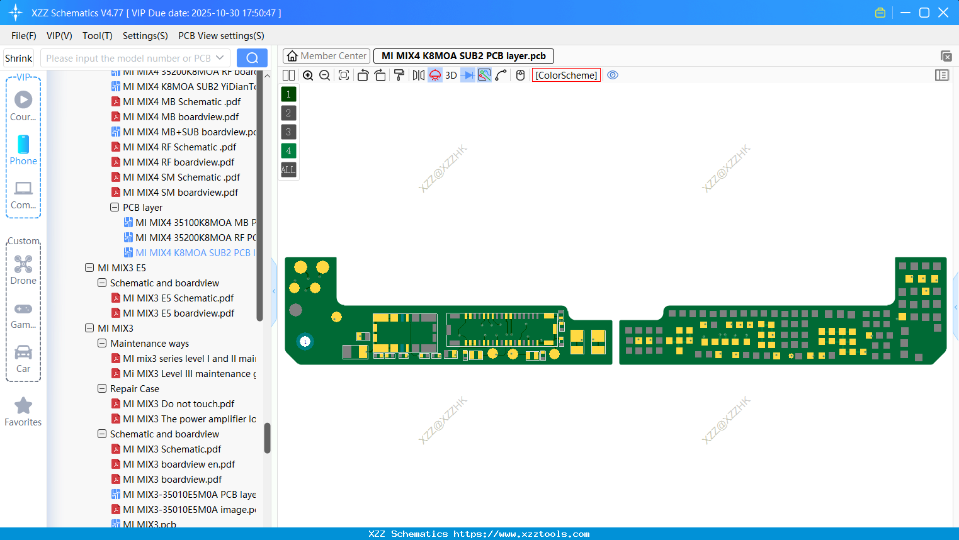Toggle the 3D view mode
959x540 pixels.
450,75
